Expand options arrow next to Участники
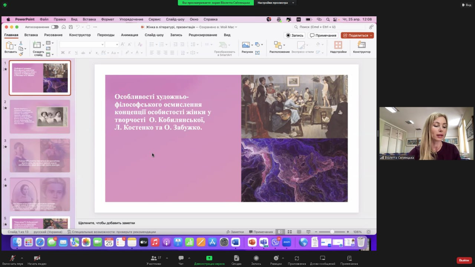475x267 pixels. click(167, 258)
